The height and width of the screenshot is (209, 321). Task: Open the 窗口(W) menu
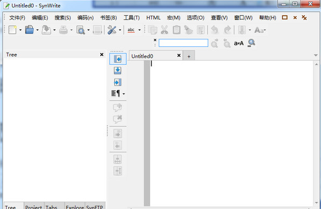point(243,18)
